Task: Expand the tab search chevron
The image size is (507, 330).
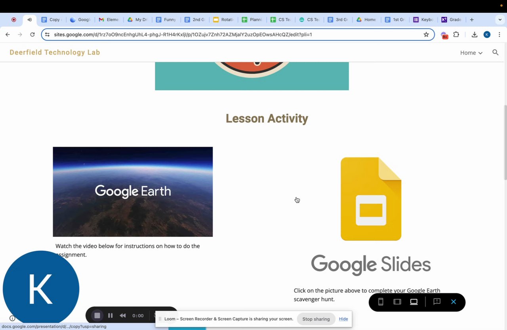Action: click(500, 19)
